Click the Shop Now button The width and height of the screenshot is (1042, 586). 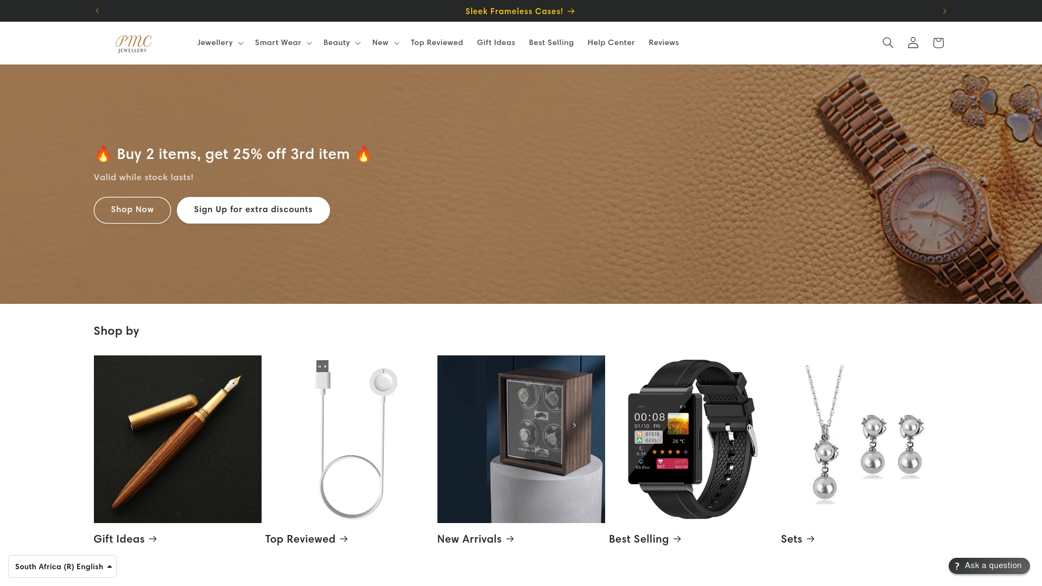132,210
